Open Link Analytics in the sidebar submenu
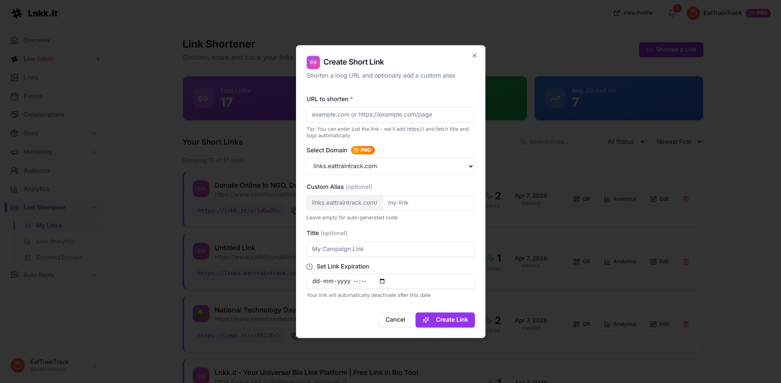The width and height of the screenshot is (781, 383). point(56,241)
